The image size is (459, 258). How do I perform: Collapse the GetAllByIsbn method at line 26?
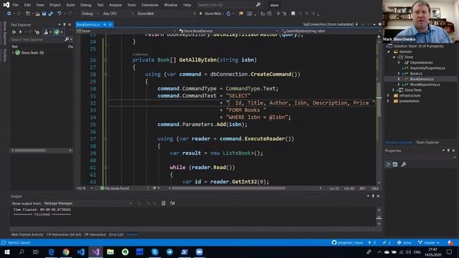105,60
